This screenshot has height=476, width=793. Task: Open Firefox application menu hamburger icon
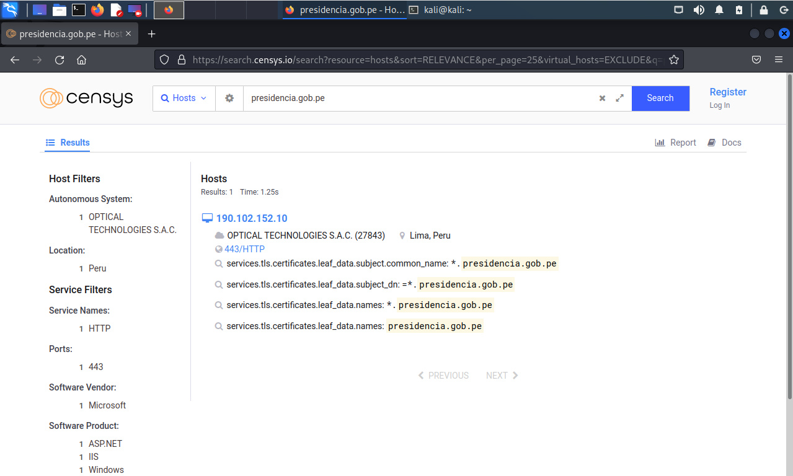(x=779, y=60)
